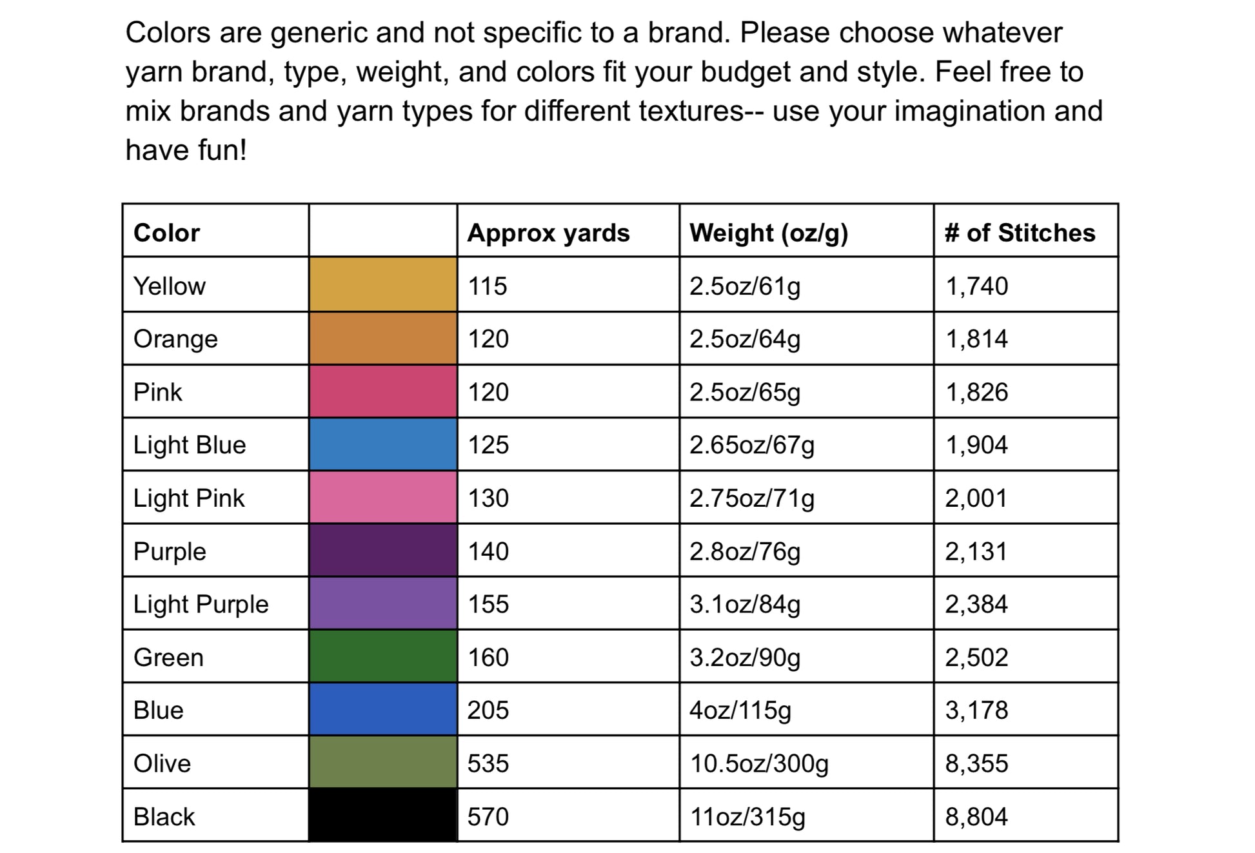The height and width of the screenshot is (853, 1255).
Task: Choose the Light Purple swatch
Action: [382, 603]
